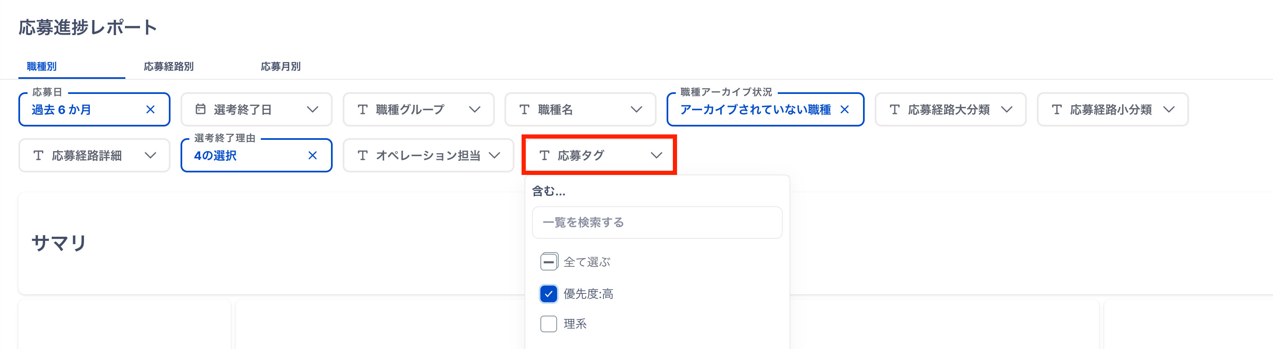1273x349 pixels.
Task: Clear the 応募日 filter with X icon
Action: pos(151,110)
